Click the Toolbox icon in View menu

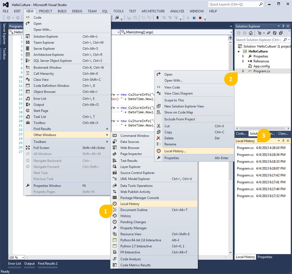pyautogui.click(x=28, y=123)
